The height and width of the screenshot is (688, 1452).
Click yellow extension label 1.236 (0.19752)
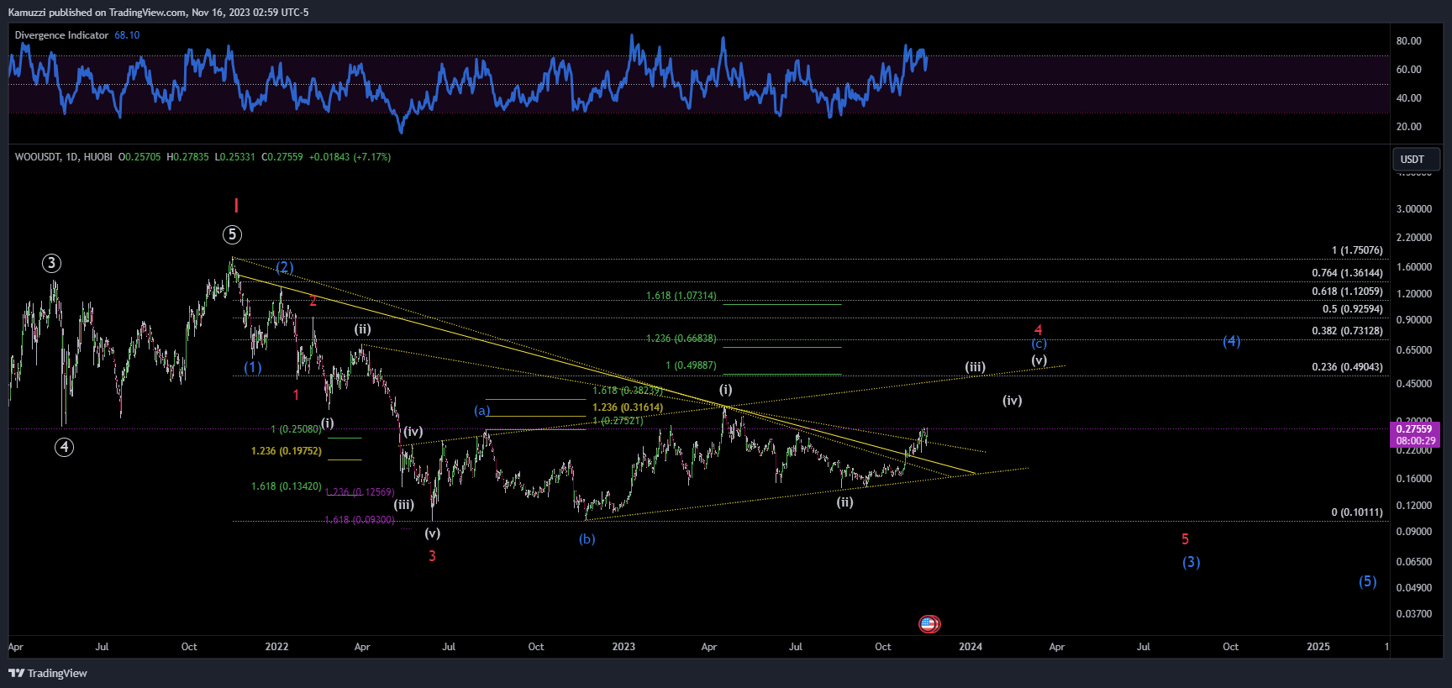[287, 451]
